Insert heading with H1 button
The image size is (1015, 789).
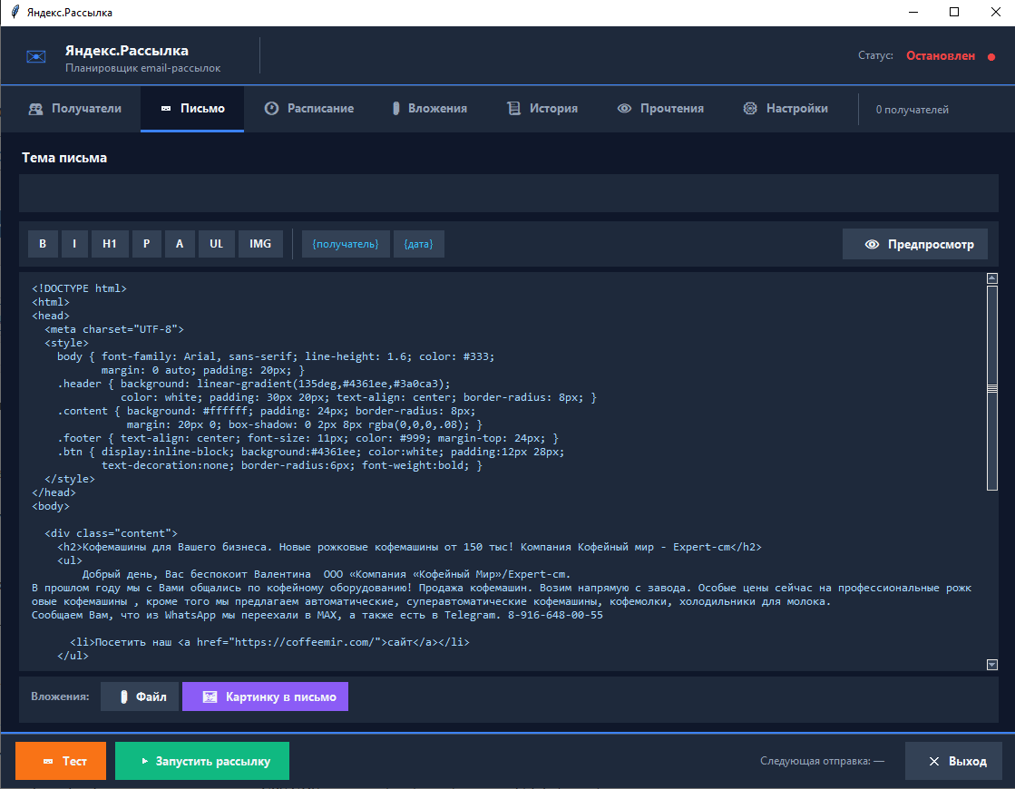[x=110, y=244]
